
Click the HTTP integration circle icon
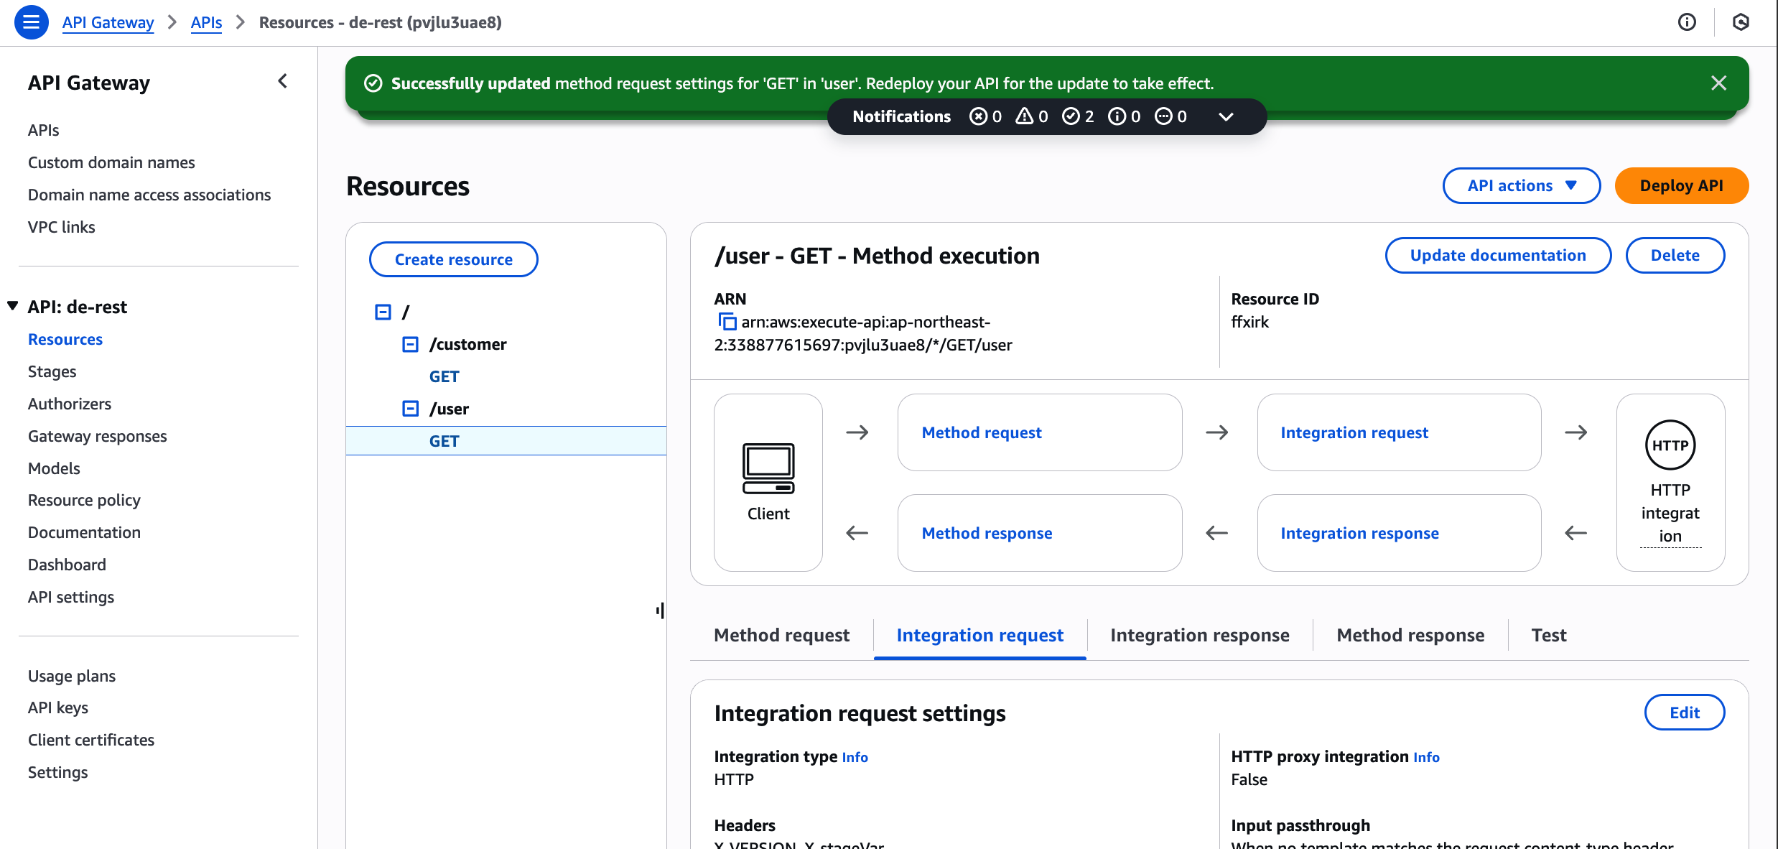click(x=1670, y=445)
